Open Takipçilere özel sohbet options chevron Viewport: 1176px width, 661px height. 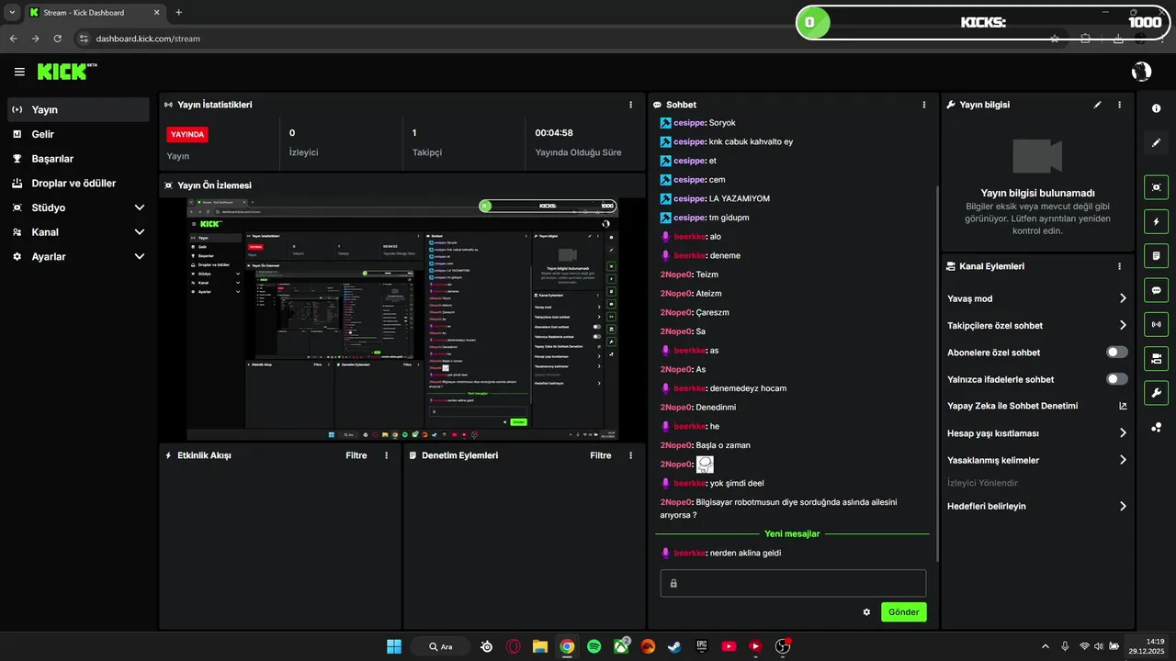coord(1123,325)
